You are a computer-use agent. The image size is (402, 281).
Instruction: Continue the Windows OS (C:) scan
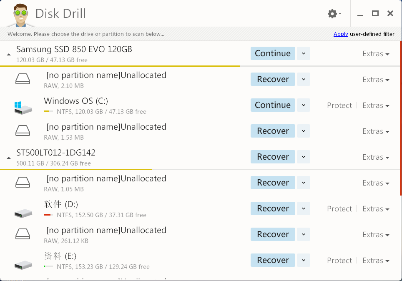point(273,105)
